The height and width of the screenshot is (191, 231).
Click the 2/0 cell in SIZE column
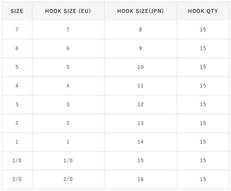click(x=17, y=179)
